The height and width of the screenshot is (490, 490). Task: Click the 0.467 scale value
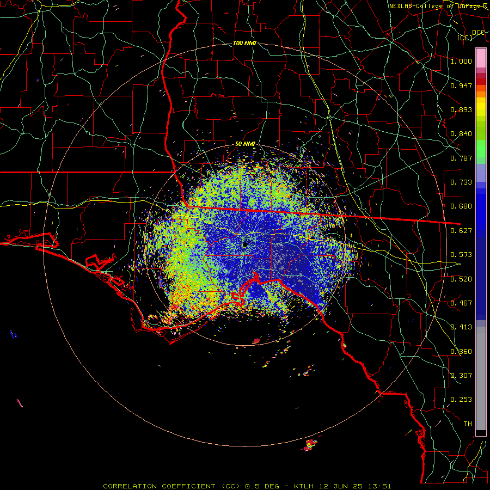coord(461,303)
